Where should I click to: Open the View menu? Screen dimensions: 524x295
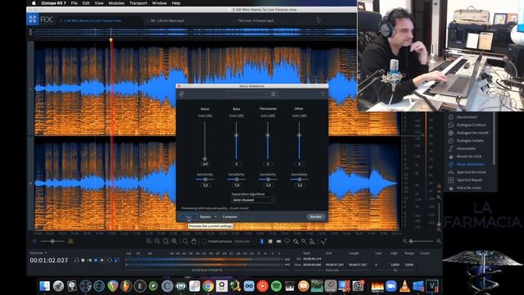[x=99, y=3]
